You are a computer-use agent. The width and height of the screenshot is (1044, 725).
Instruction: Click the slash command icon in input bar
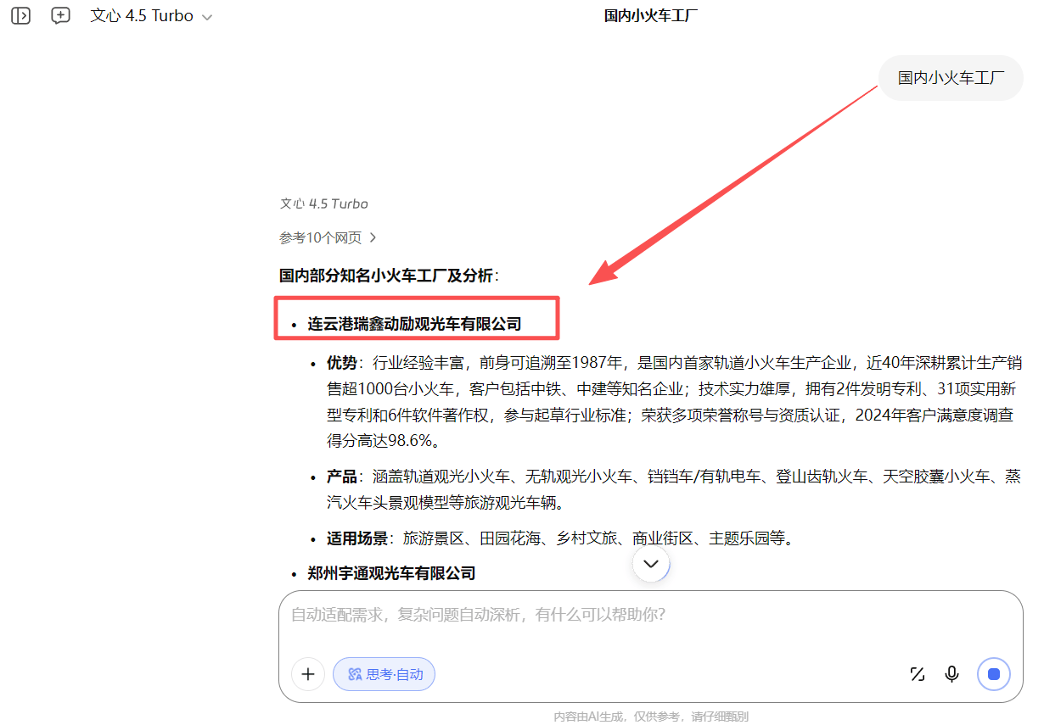point(917,674)
